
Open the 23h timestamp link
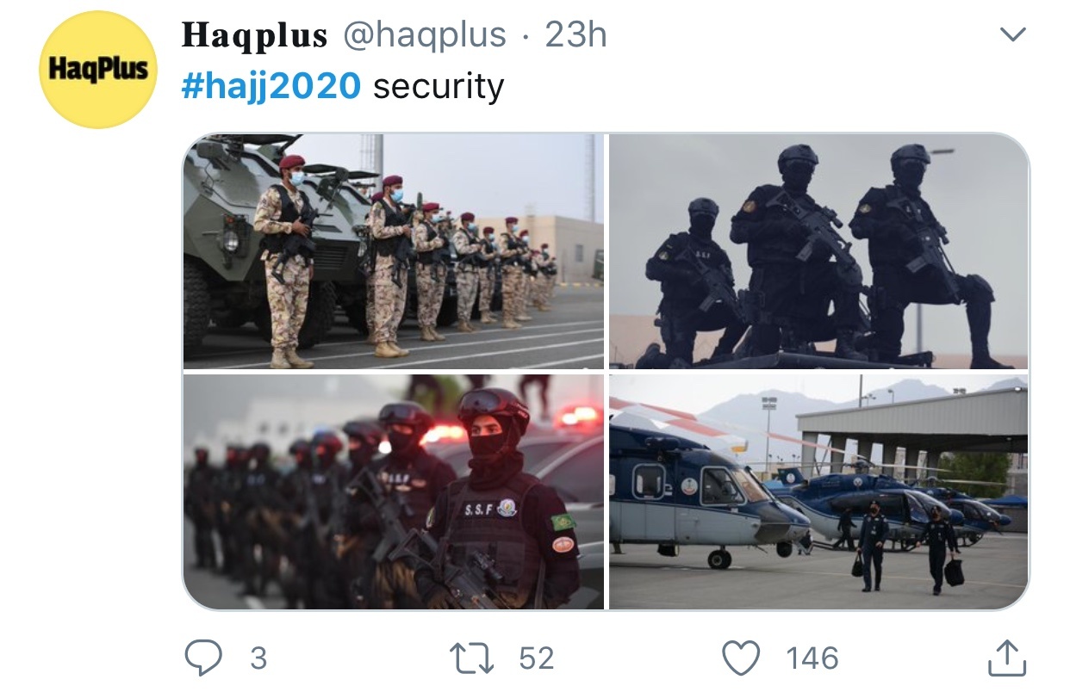(x=576, y=35)
